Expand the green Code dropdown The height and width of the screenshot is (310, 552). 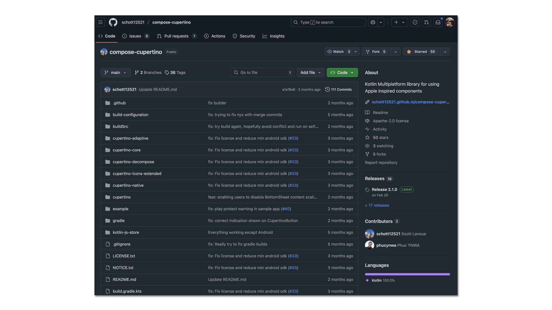342,73
